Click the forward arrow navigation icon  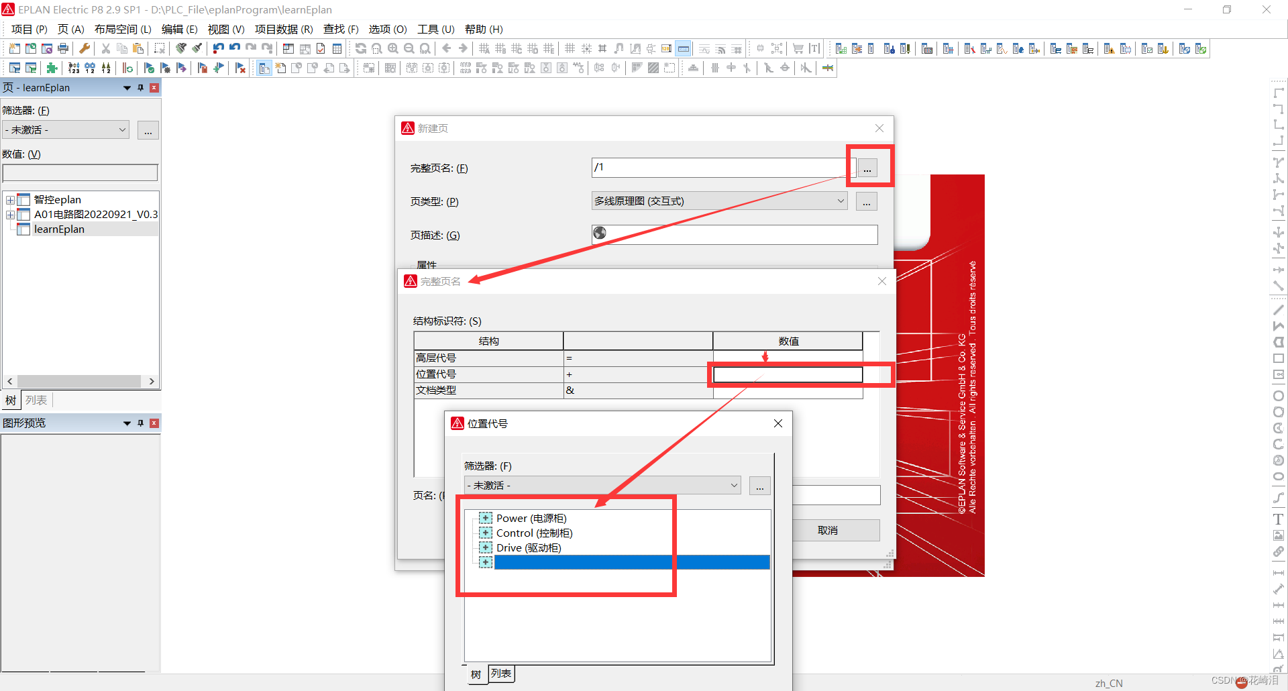click(463, 48)
